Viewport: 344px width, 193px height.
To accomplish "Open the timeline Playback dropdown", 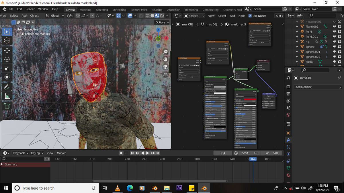I will pyautogui.click(x=21, y=153).
